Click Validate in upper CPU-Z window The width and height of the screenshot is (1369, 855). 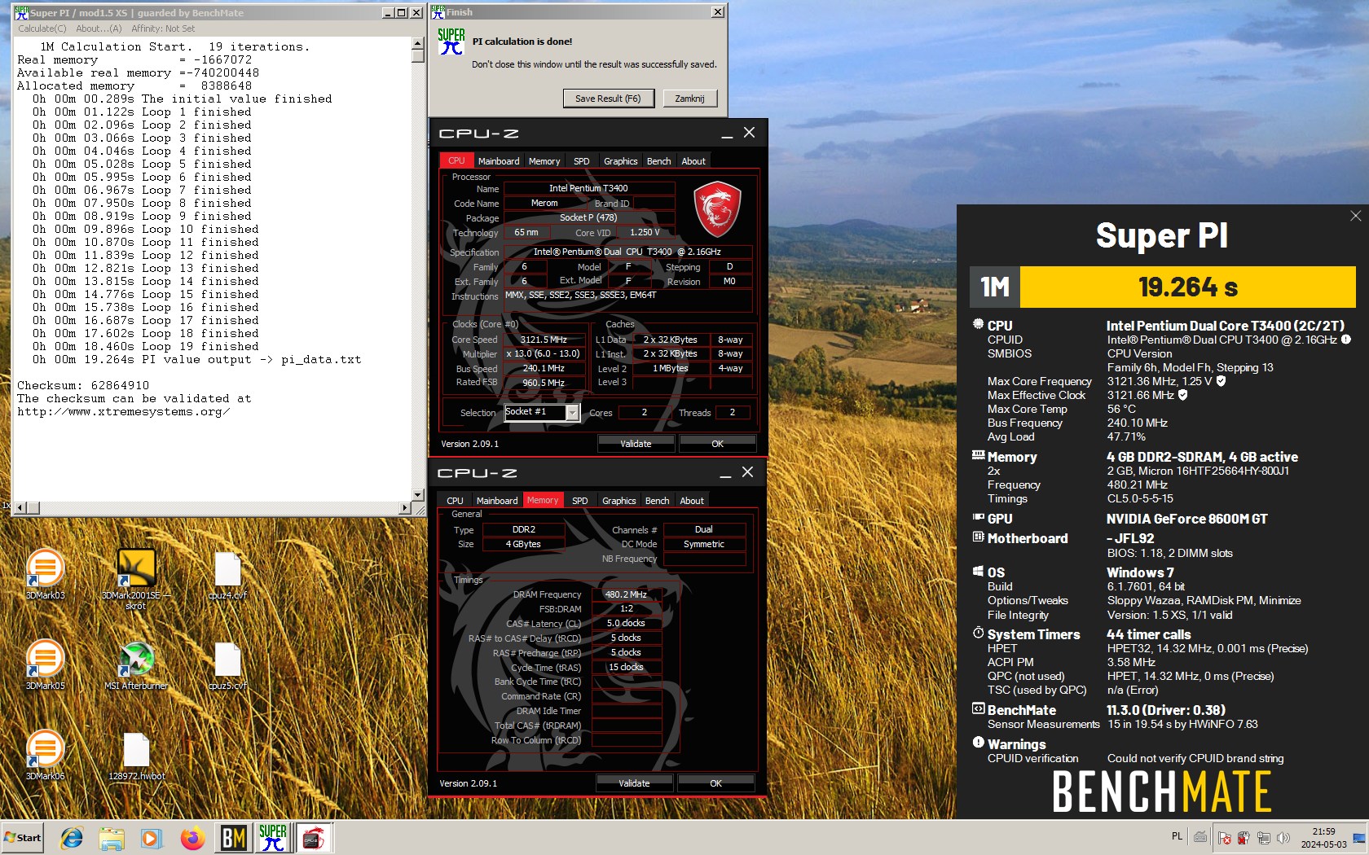pos(636,444)
